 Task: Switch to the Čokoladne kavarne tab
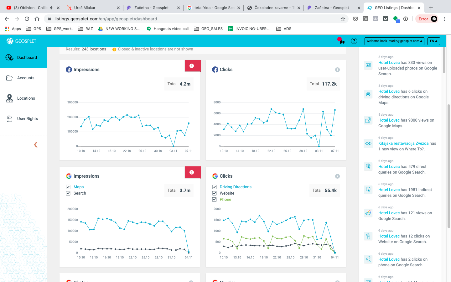[273, 8]
